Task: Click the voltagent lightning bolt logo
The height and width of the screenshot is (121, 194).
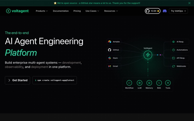Action: pyautogui.click(x=8, y=11)
